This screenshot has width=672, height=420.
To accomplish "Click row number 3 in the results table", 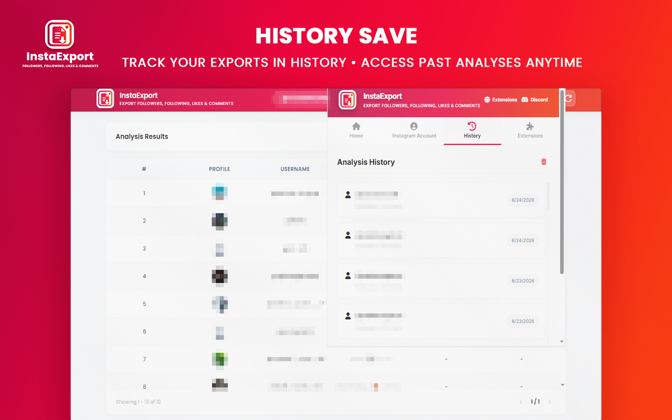I will (144, 248).
